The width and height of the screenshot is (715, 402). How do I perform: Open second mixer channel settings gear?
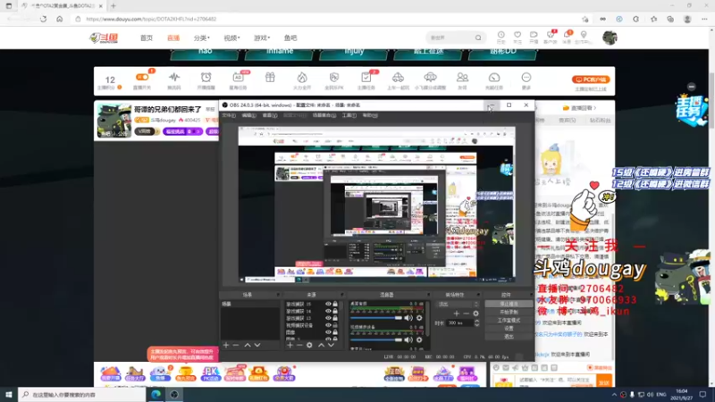pos(419,339)
